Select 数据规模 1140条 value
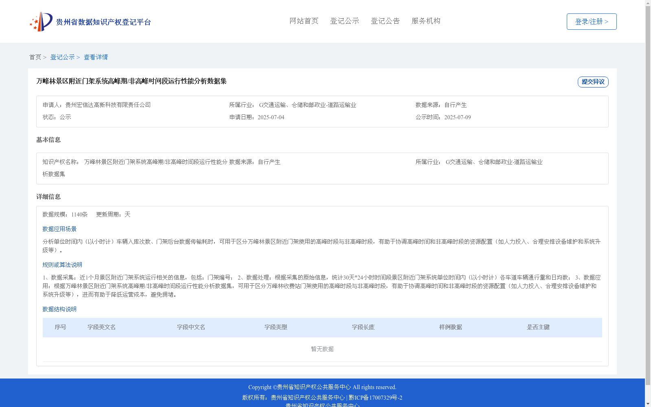The height and width of the screenshot is (407, 651). click(x=79, y=214)
